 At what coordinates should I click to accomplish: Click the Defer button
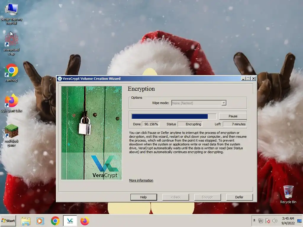click(239, 197)
